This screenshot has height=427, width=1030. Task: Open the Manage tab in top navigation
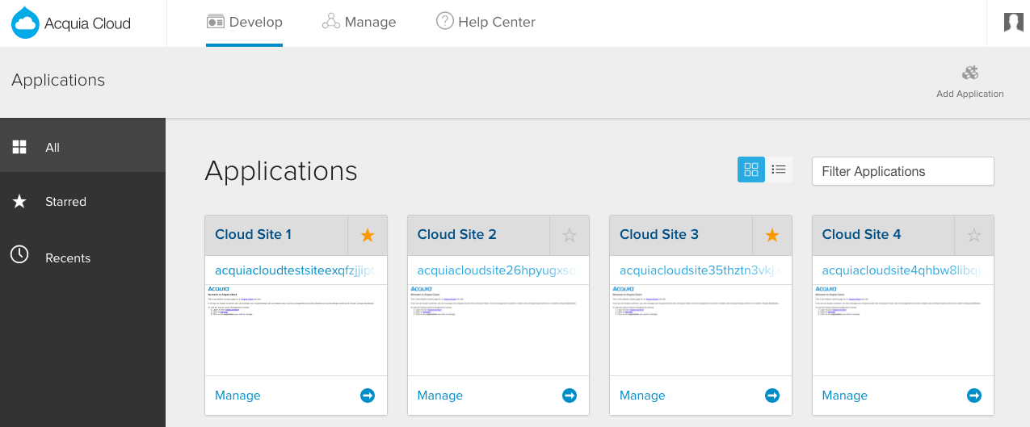pyautogui.click(x=359, y=23)
